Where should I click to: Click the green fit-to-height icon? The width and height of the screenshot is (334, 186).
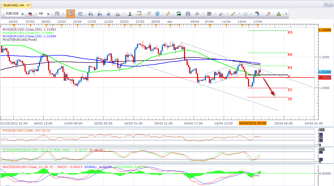click(x=130, y=14)
